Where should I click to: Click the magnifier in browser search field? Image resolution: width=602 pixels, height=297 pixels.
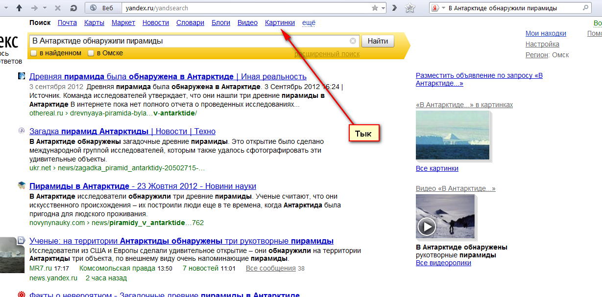pyautogui.click(x=585, y=8)
